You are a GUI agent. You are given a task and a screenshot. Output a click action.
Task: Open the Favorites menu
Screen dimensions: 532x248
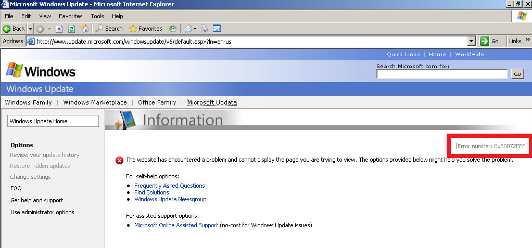[71, 16]
